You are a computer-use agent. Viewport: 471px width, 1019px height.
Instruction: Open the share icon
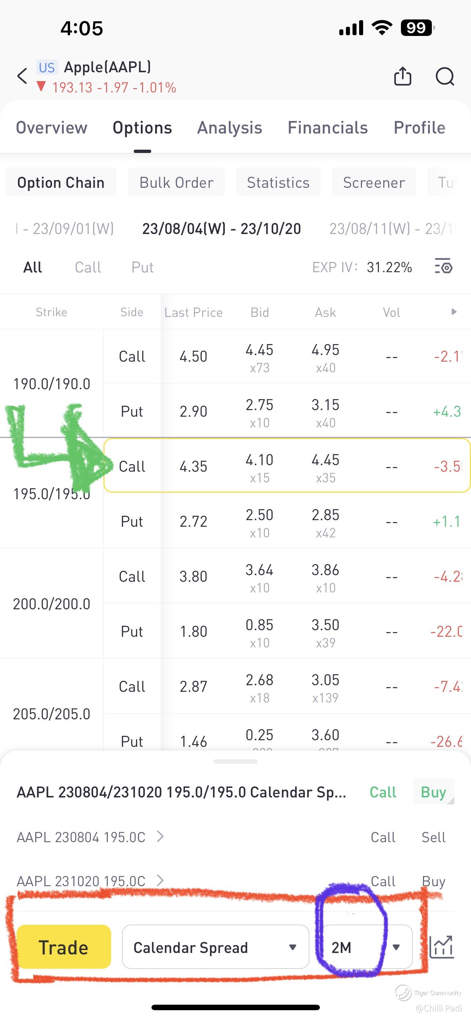[402, 76]
